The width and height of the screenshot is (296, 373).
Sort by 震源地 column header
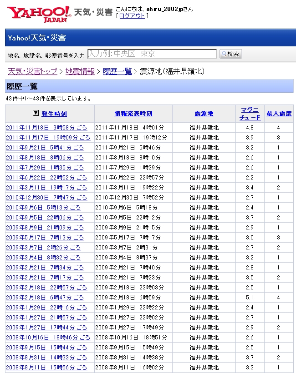pyautogui.click(x=204, y=114)
